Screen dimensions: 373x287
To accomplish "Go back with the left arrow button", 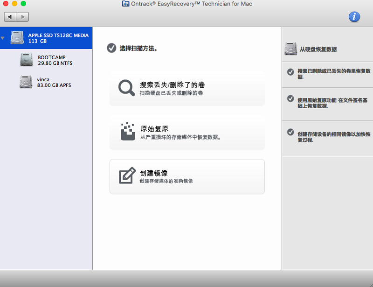I will pyautogui.click(x=10, y=17).
